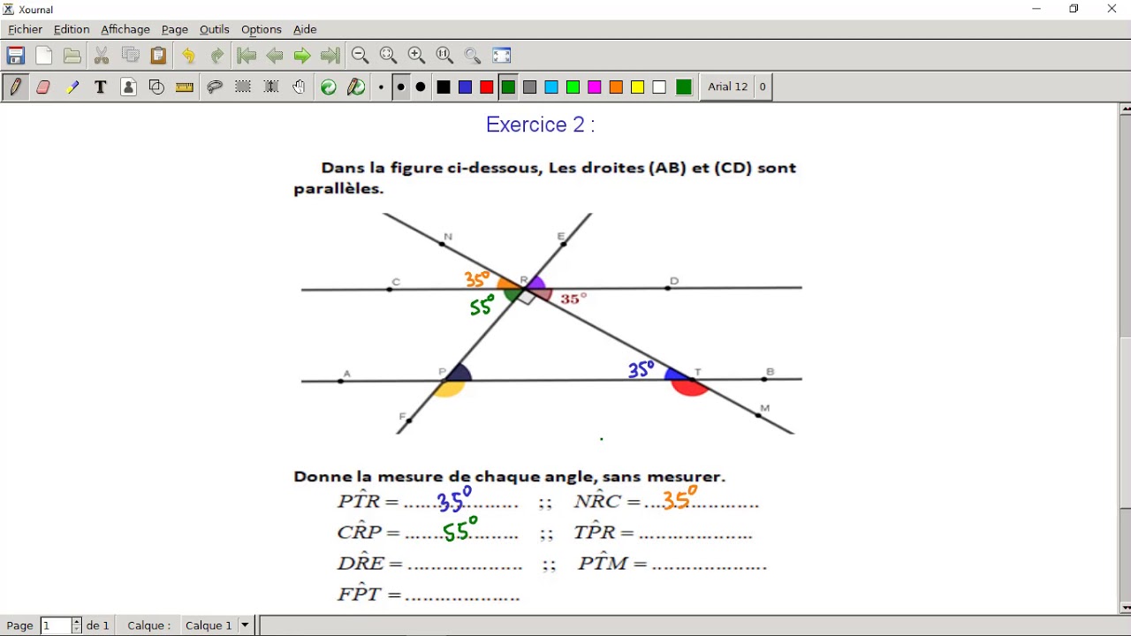
Task: Pick the light green color swatch
Action: pyautogui.click(x=573, y=87)
